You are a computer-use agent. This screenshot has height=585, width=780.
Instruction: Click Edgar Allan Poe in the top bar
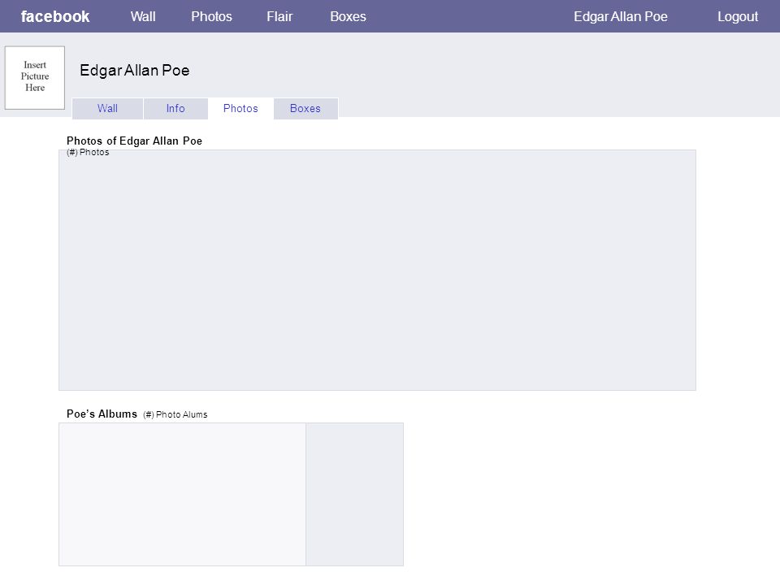coord(620,16)
